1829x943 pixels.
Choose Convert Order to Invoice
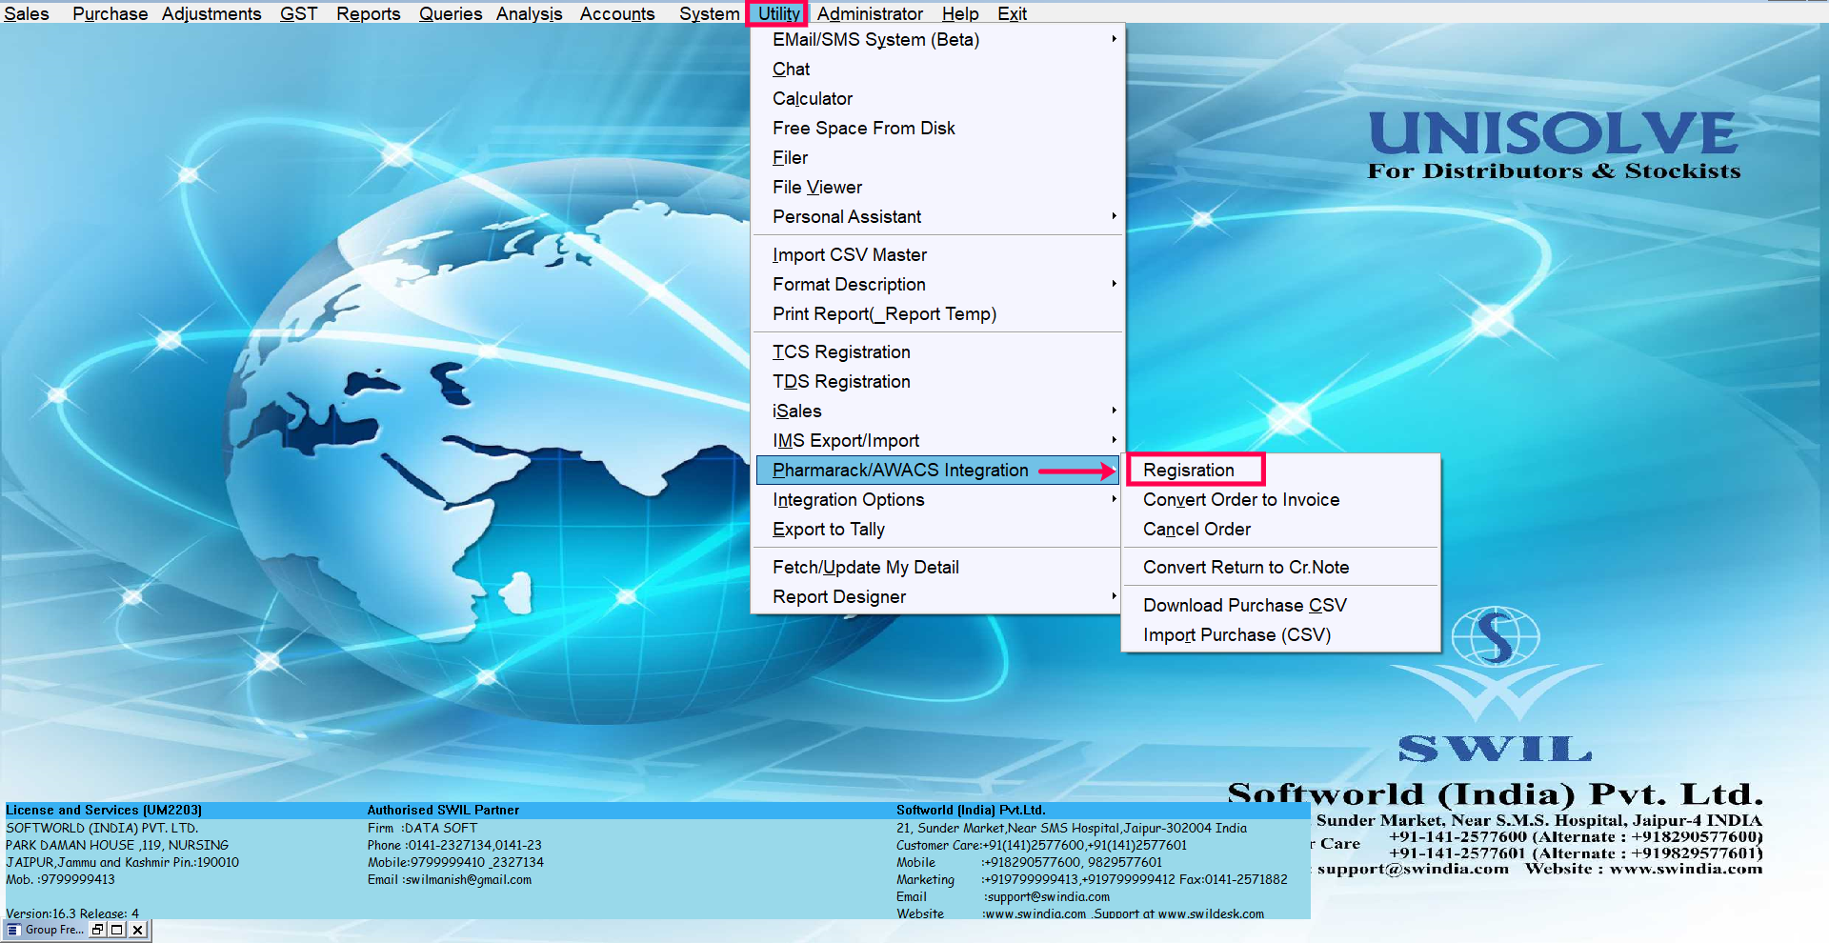click(x=1281, y=499)
